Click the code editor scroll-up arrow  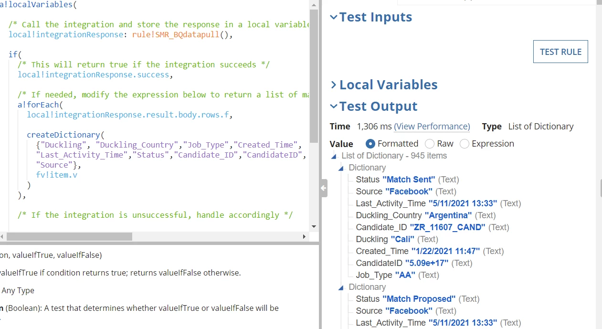click(x=314, y=5)
